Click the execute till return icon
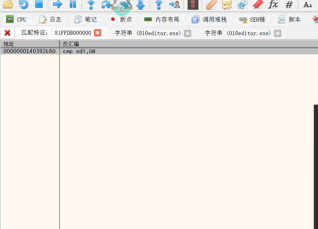 click(x=158, y=4)
